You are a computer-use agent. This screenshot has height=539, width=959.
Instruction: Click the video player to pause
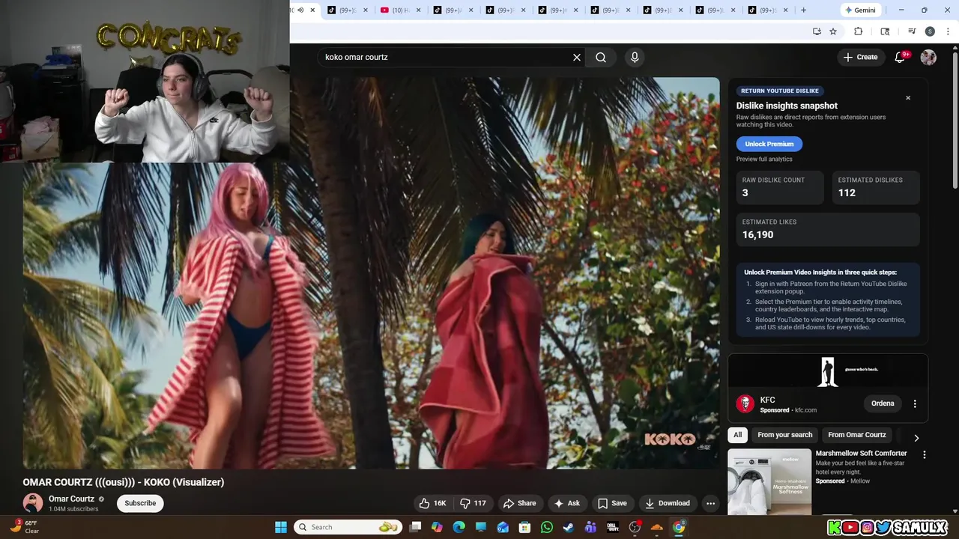tap(371, 273)
